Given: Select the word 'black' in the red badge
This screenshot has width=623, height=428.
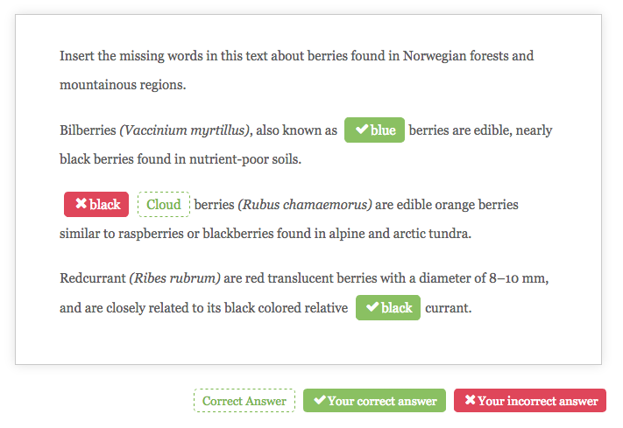Looking at the screenshot, I should pyautogui.click(x=105, y=205).
